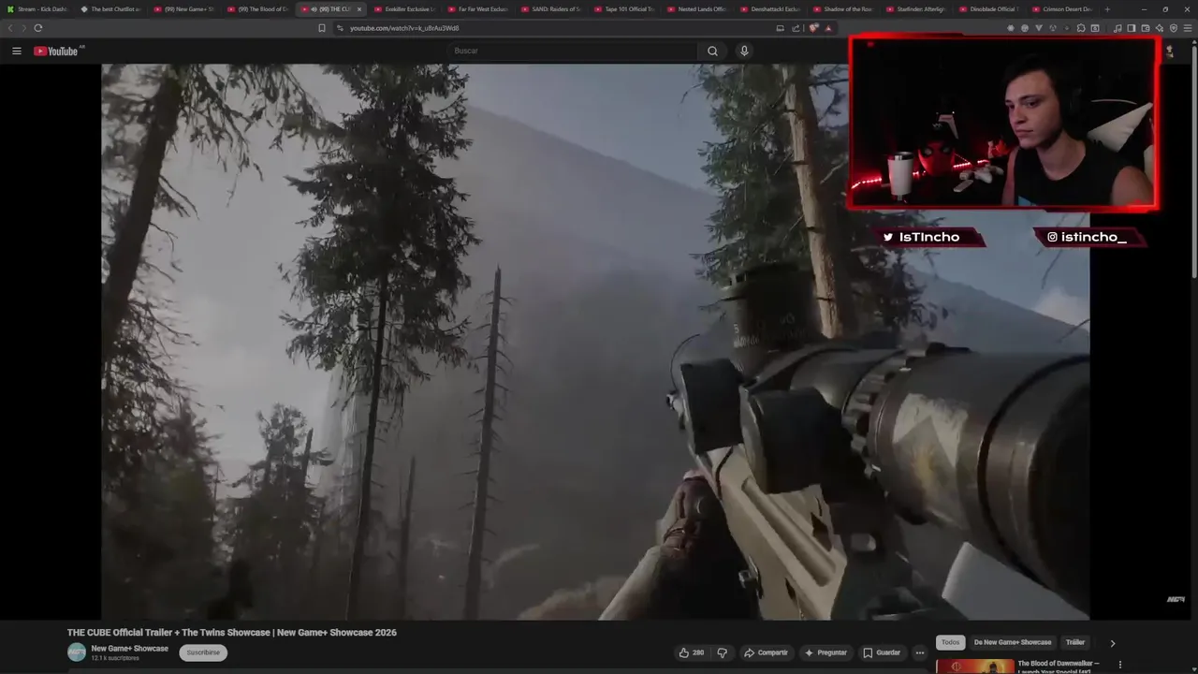The height and width of the screenshot is (674, 1198).
Task: Open the Brave Shields lion icon
Action: pos(813,28)
